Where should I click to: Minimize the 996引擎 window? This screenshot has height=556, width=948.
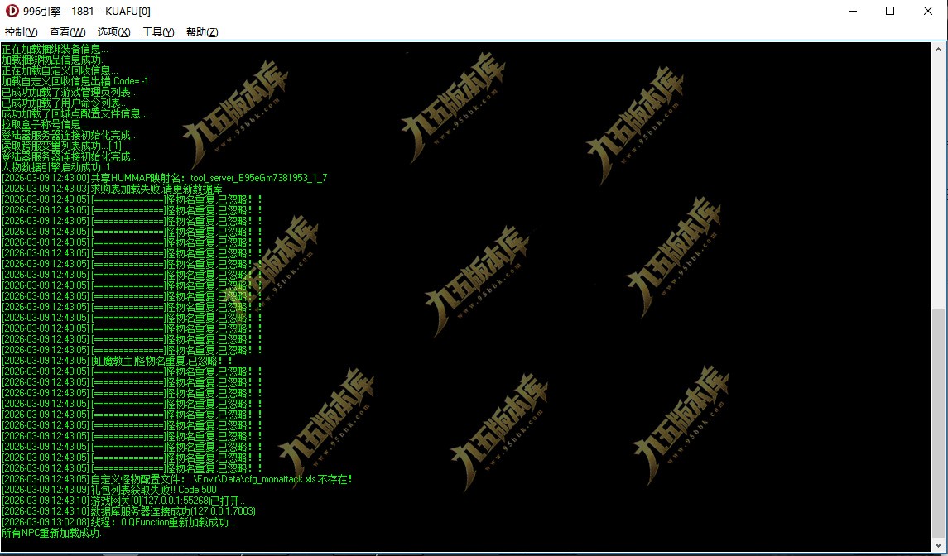pos(853,11)
